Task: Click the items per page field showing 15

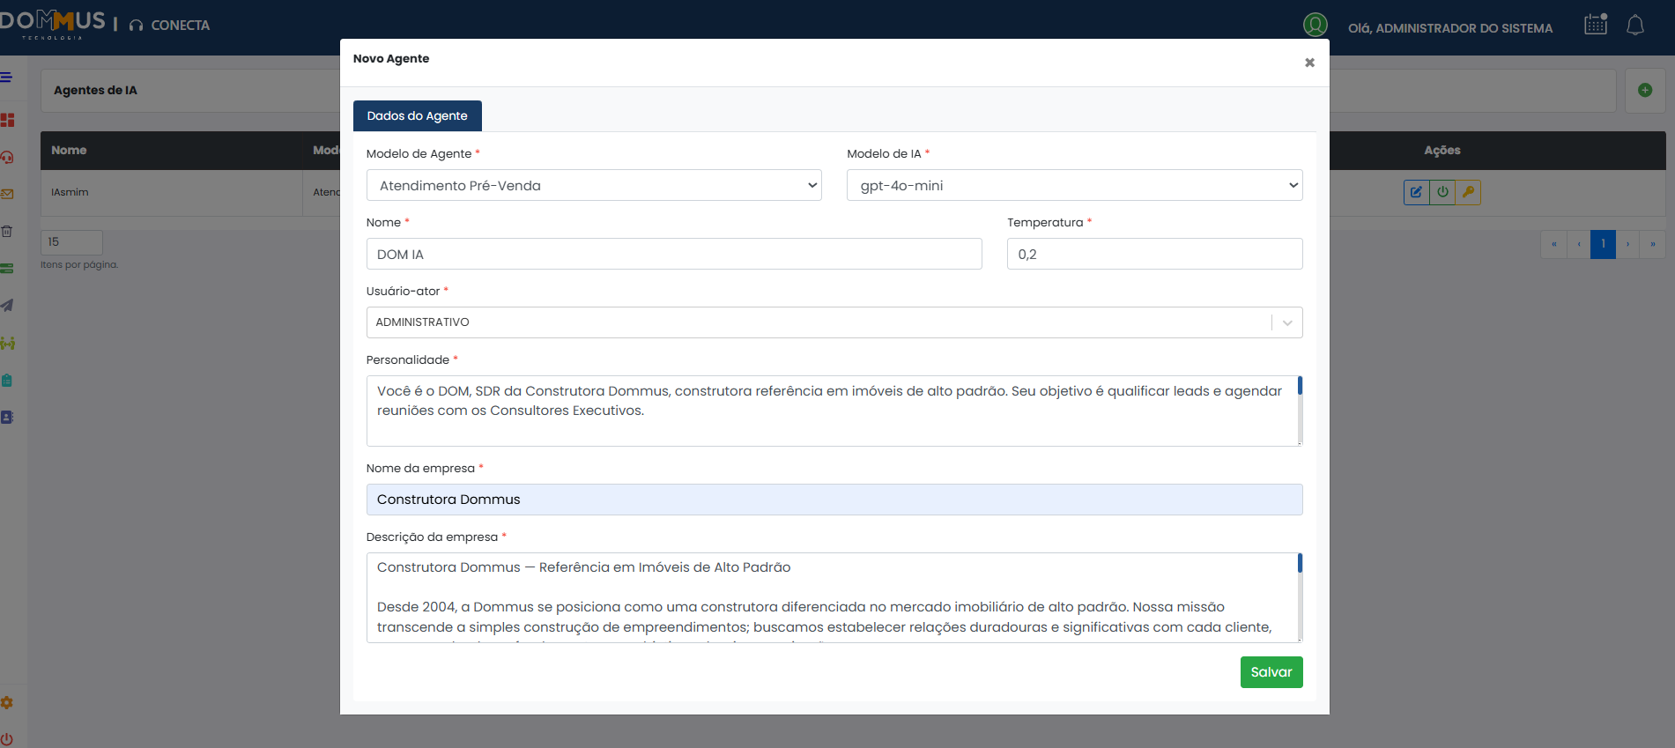Action: point(71,242)
